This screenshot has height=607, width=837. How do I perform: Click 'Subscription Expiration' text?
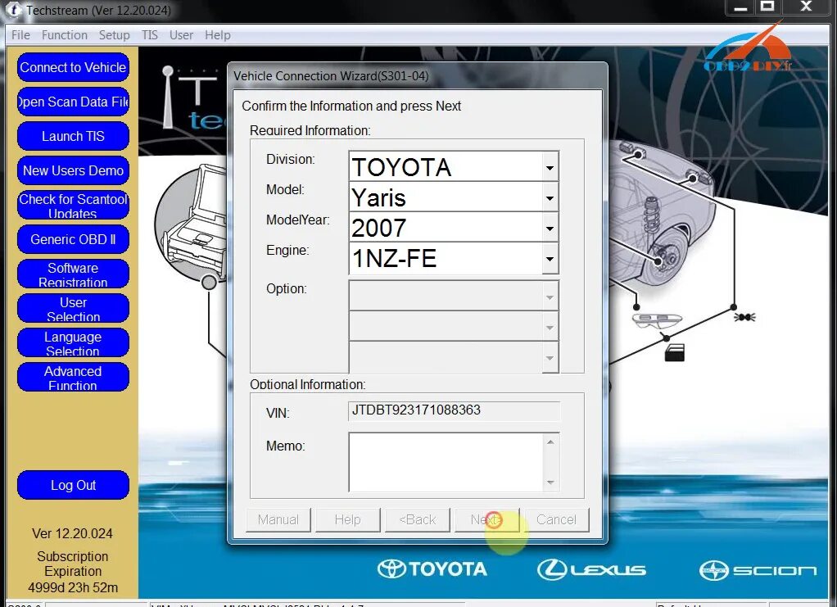coord(73,564)
